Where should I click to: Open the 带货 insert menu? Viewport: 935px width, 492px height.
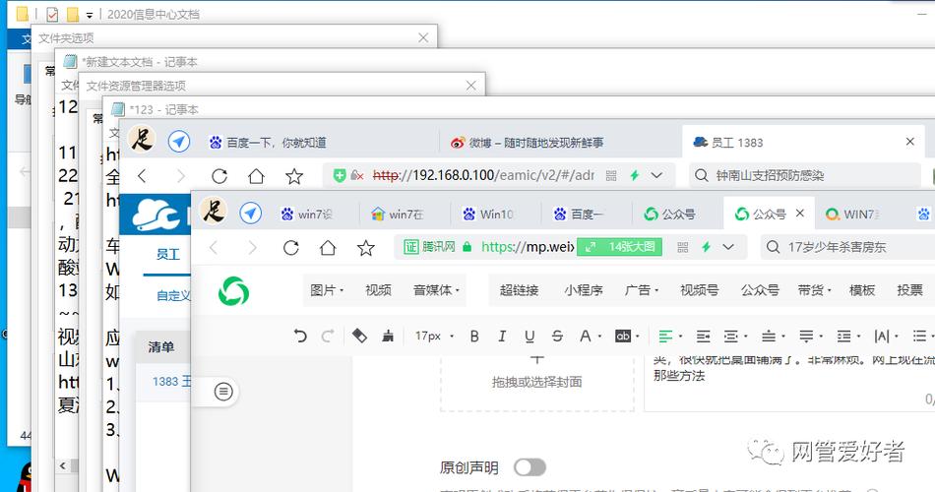(x=815, y=290)
